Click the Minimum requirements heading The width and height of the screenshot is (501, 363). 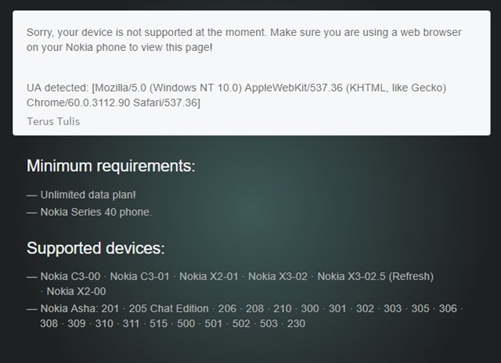pos(110,166)
